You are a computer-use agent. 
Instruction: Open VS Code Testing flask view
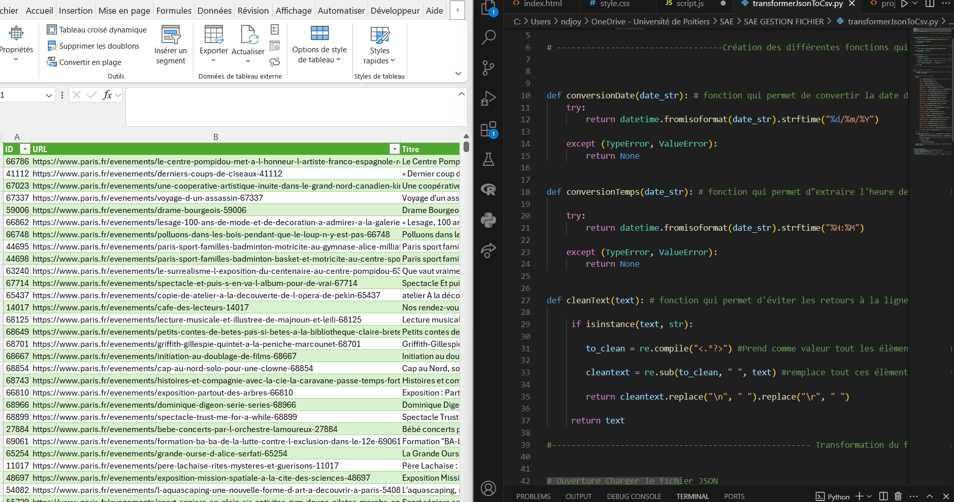(488, 159)
